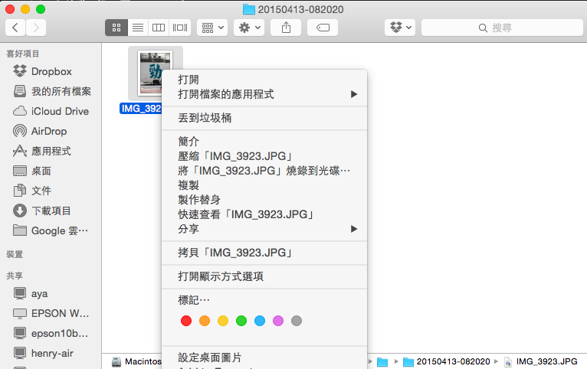Open the Dropbox toolbar dropdown
587x369 pixels.
tap(400, 28)
